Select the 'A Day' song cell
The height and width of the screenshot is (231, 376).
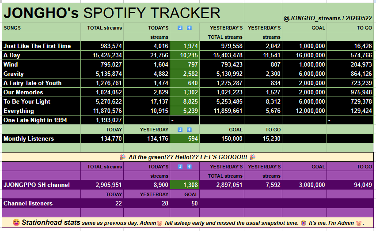pyautogui.click(x=41, y=55)
